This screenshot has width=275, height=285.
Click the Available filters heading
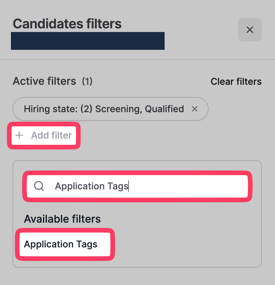(x=62, y=219)
